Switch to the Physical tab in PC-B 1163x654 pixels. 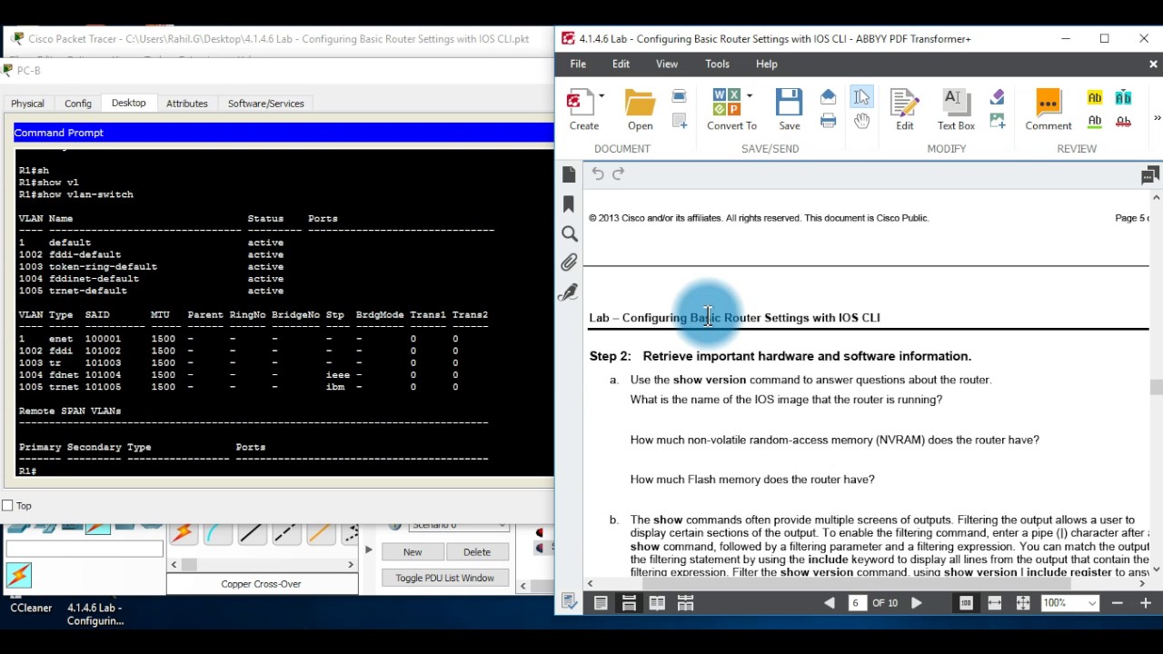pos(27,104)
